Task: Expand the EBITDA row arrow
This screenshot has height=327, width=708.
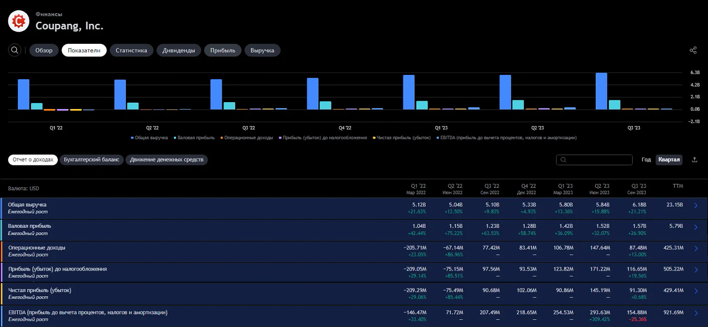Action: tap(695, 312)
